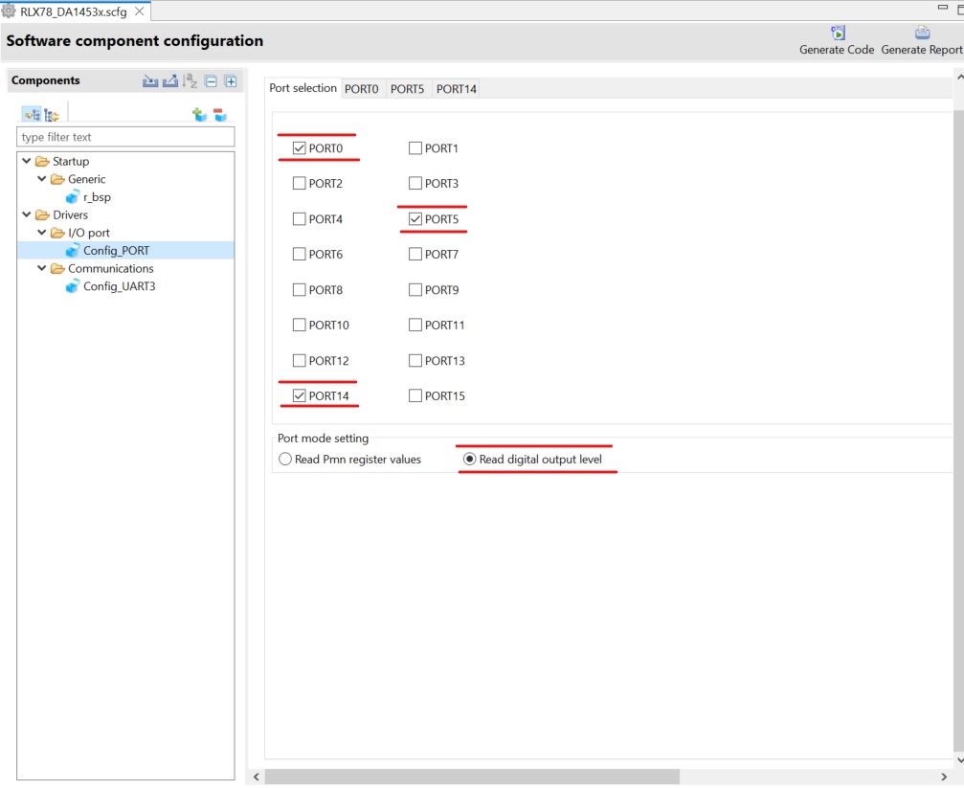Enable the PORT9 checkbox
Screen dimensions: 964x788
(415, 290)
